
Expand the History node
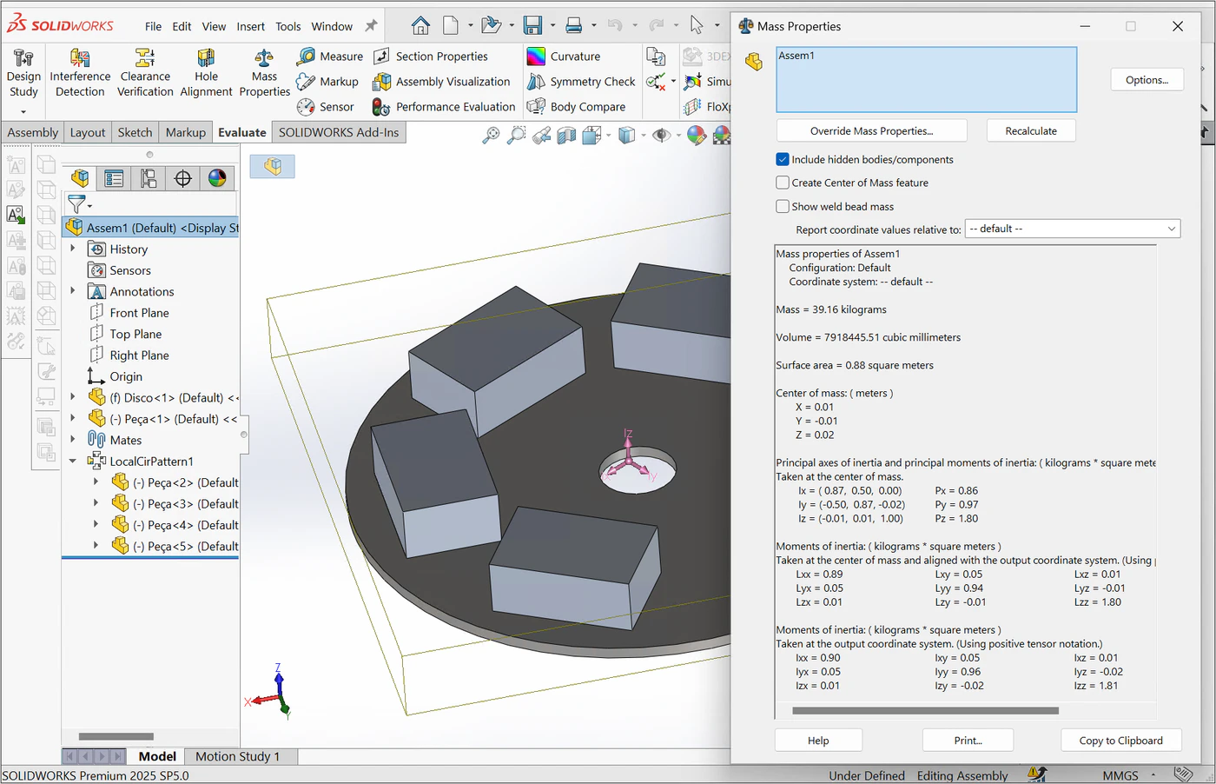(x=73, y=249)
